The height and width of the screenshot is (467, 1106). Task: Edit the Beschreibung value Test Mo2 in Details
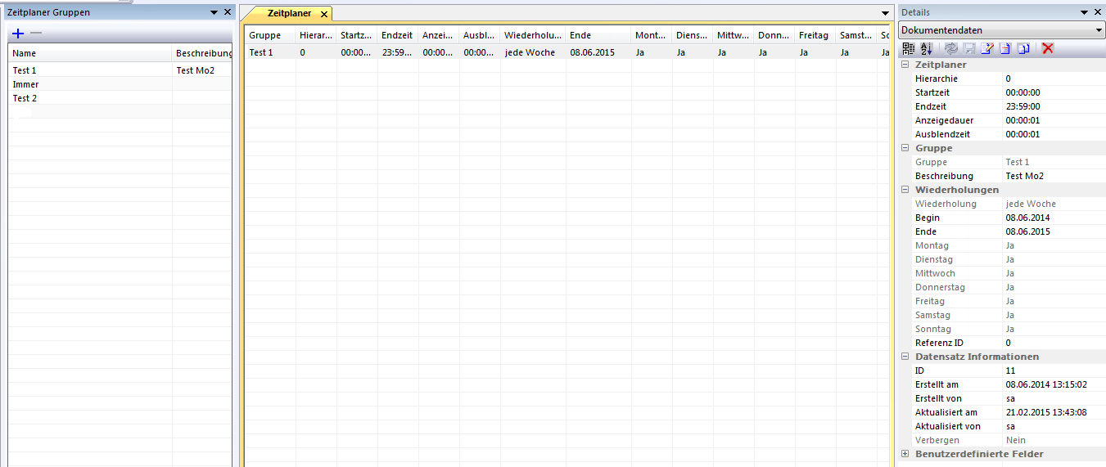tap(1052, 176)
